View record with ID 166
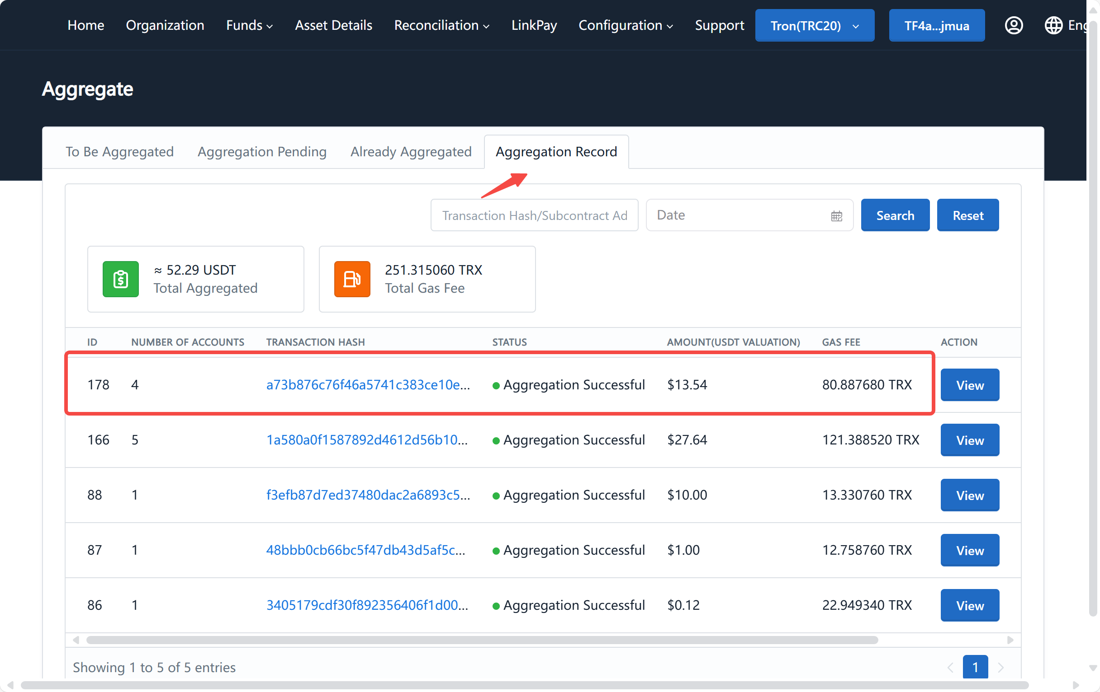This screenshot has width=1100, height=692. point(969,440)
